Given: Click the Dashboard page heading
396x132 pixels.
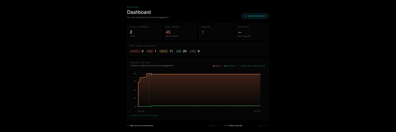Looking at the screenshot, I should point(139,12).
